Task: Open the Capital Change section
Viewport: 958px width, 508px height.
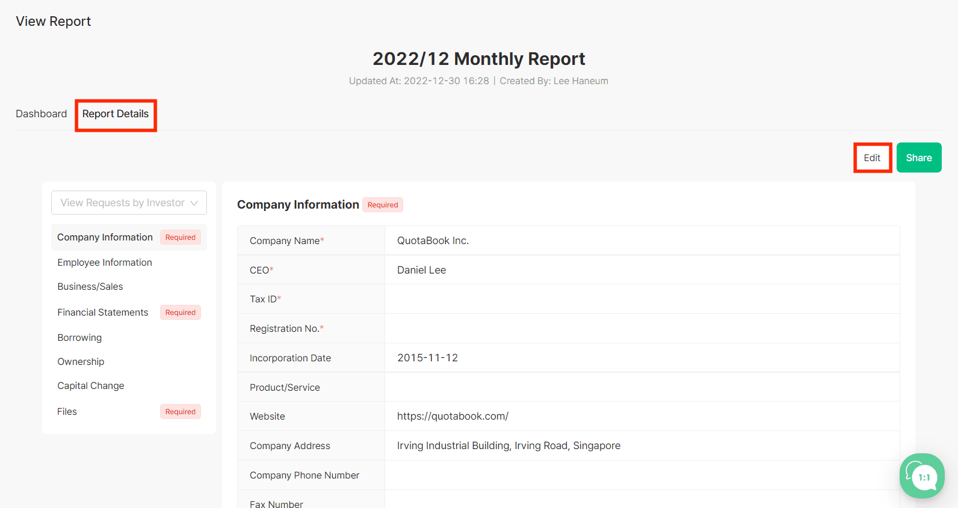Action: (x=91, y=386)
